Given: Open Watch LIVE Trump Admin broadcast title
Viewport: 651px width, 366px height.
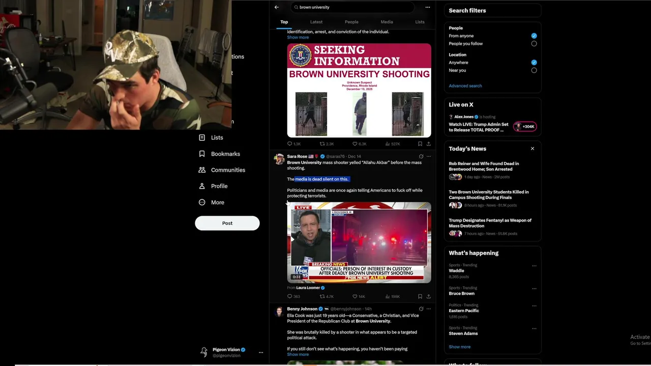Looking at the screenshot, I should (x=478, y=127).
